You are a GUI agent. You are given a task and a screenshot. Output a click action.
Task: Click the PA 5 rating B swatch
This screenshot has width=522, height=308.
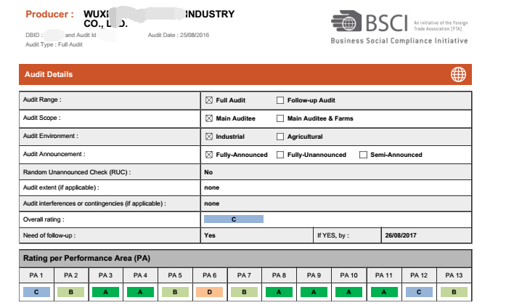(x=175, y=292)
